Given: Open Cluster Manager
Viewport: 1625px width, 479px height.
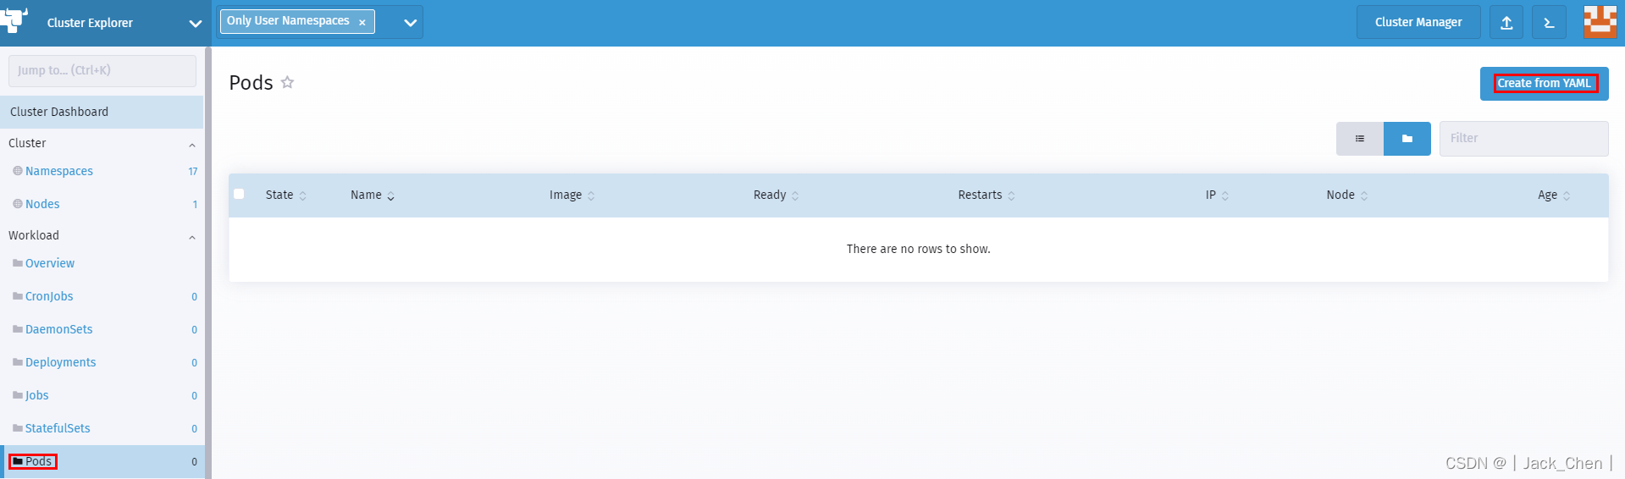Looking at the screenshot, I should 1418,23.
